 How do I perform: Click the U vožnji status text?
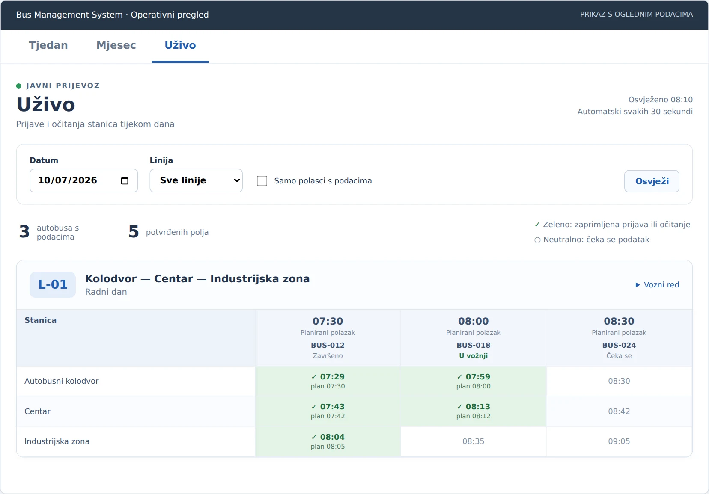point(474,356)
